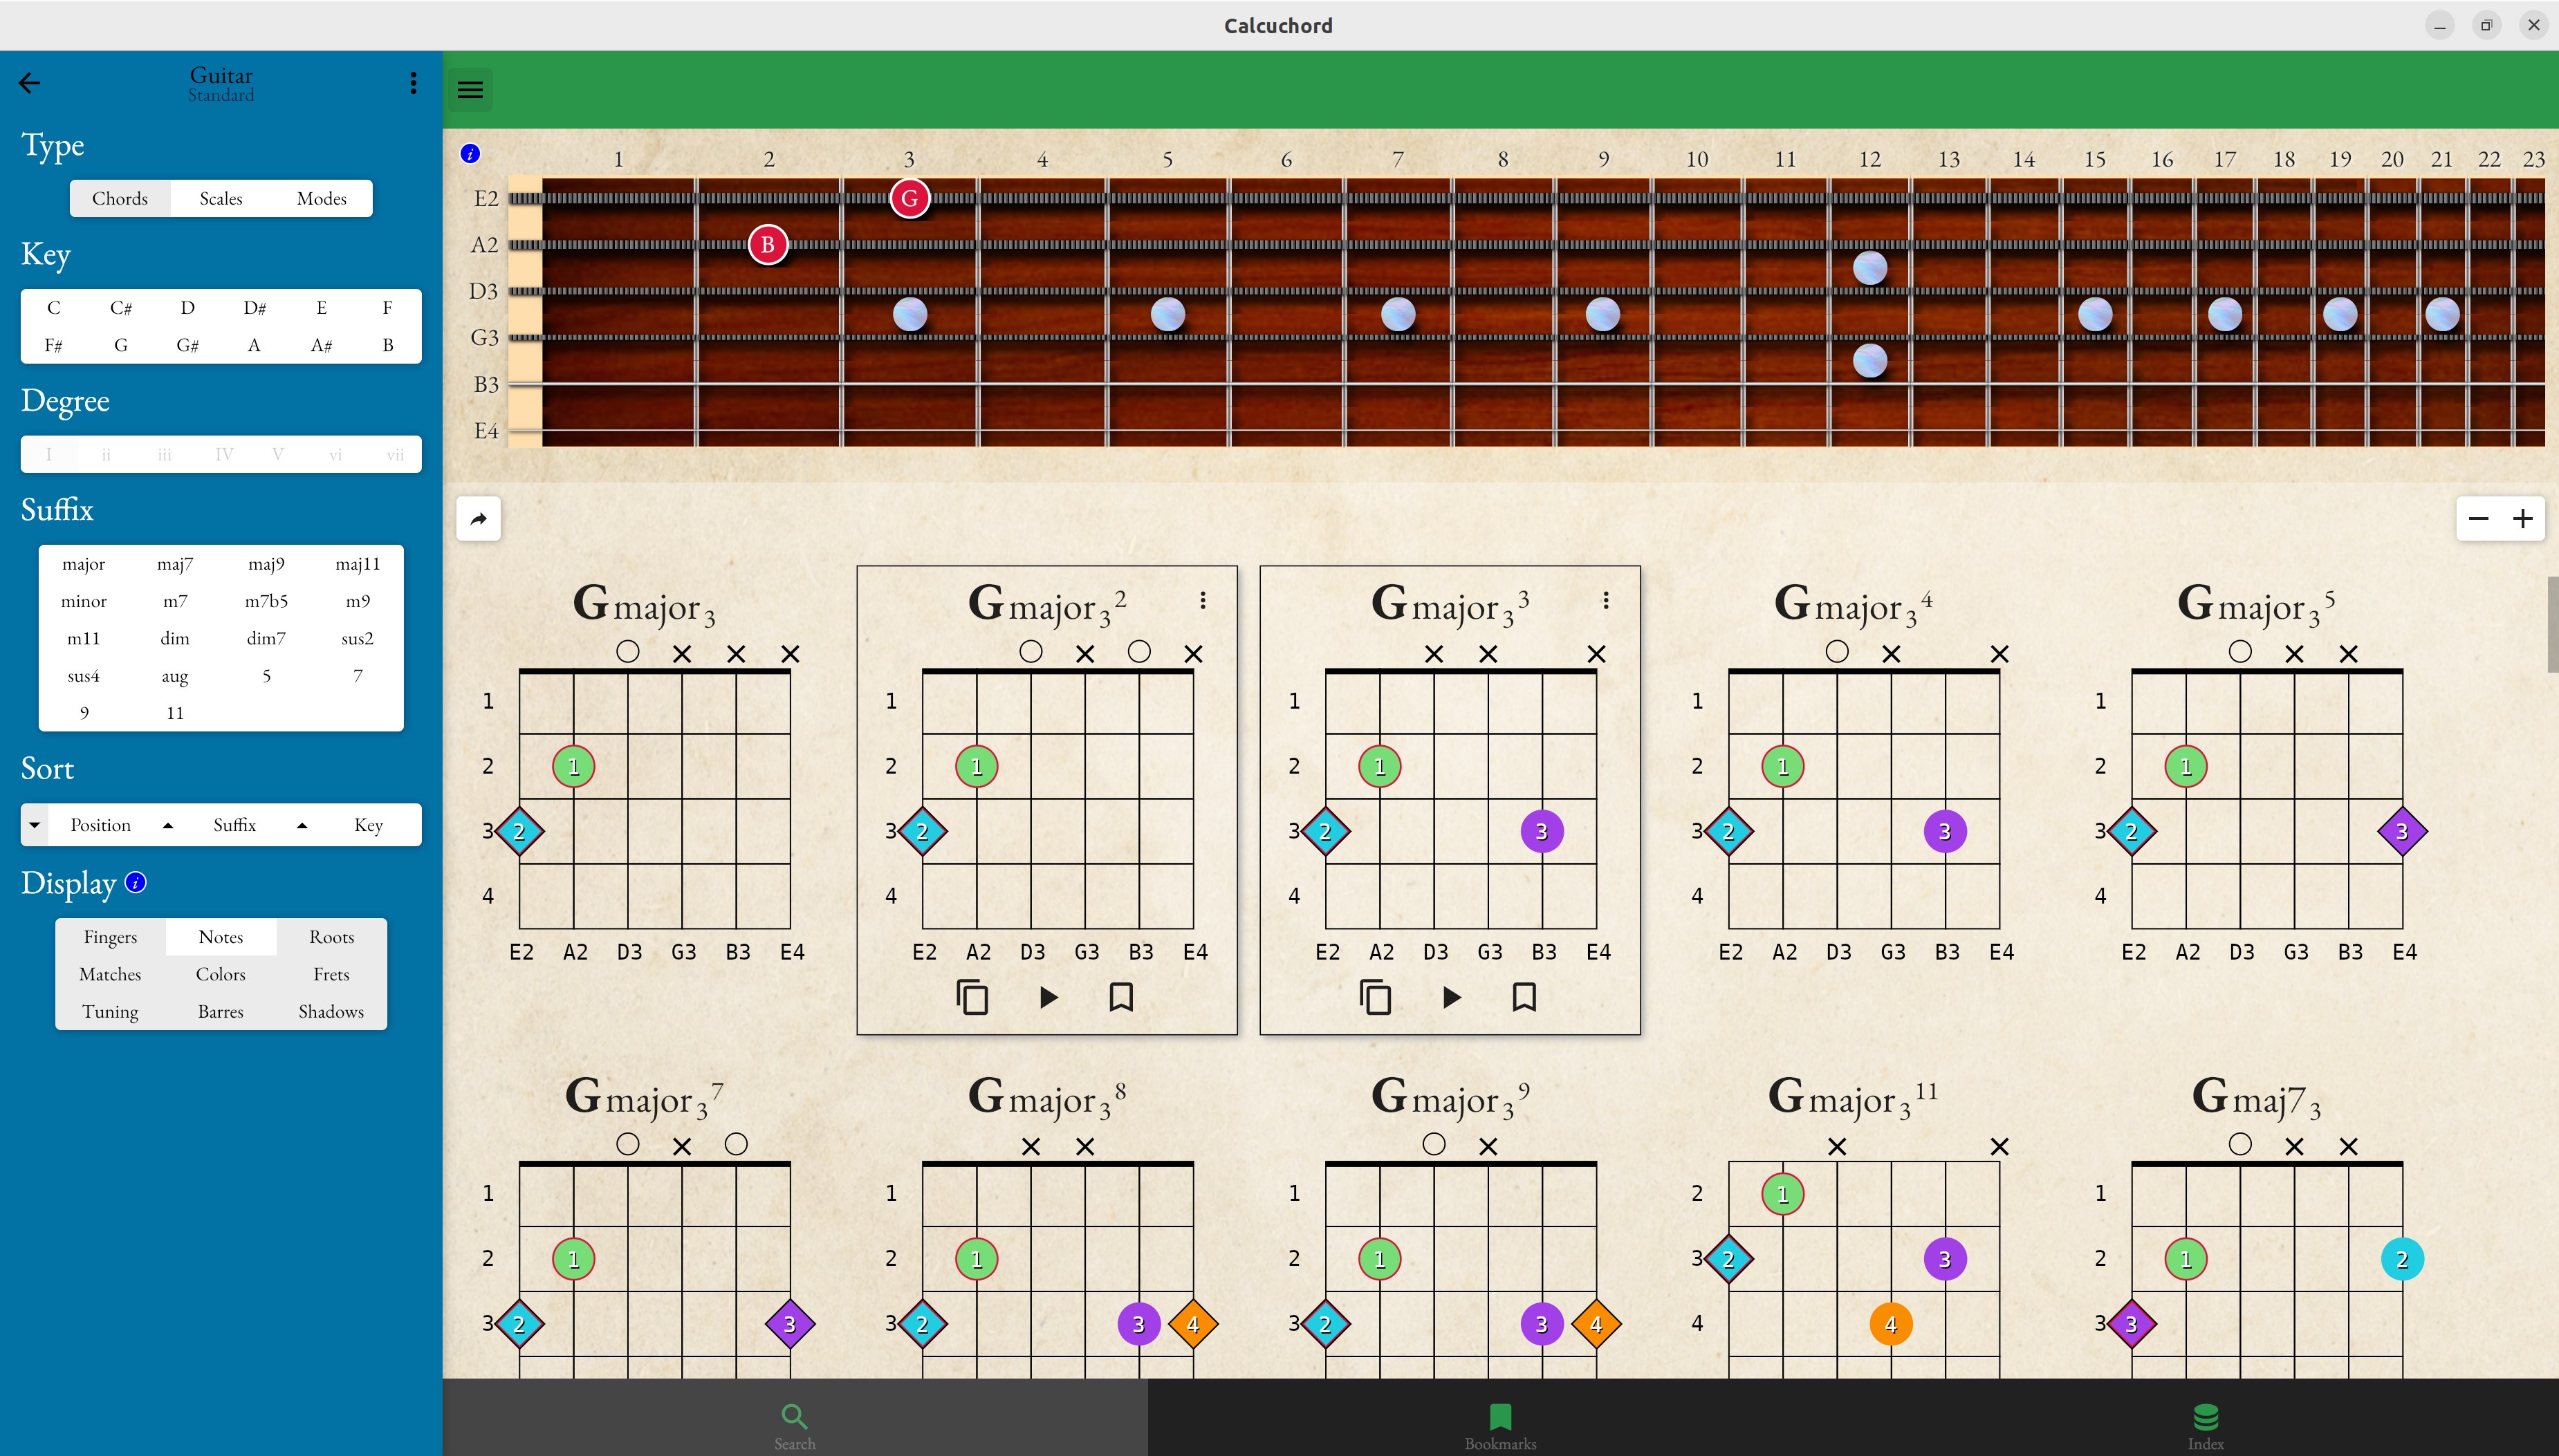Bookmark the G major 3³ chord
Image resolution: width=2559 pixels, height=1456 pixels.
1524,997
